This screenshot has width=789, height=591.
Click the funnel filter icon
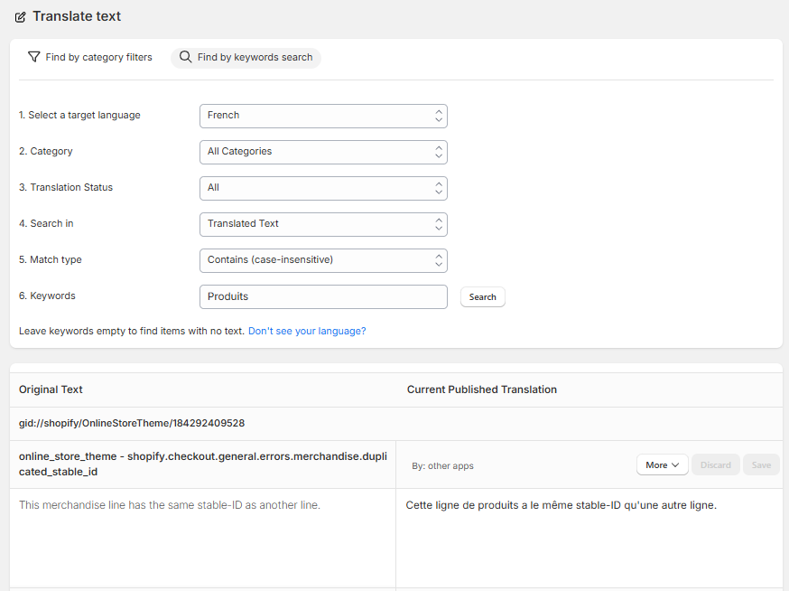pyautogui.click(x=33, y=57)
